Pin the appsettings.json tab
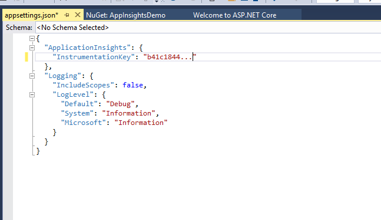The width and height of the screenshot is (381, 220). tap(67, 15)
